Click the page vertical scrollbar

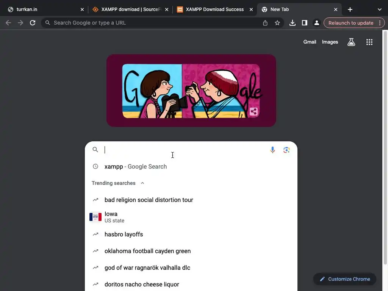point(385,147)
